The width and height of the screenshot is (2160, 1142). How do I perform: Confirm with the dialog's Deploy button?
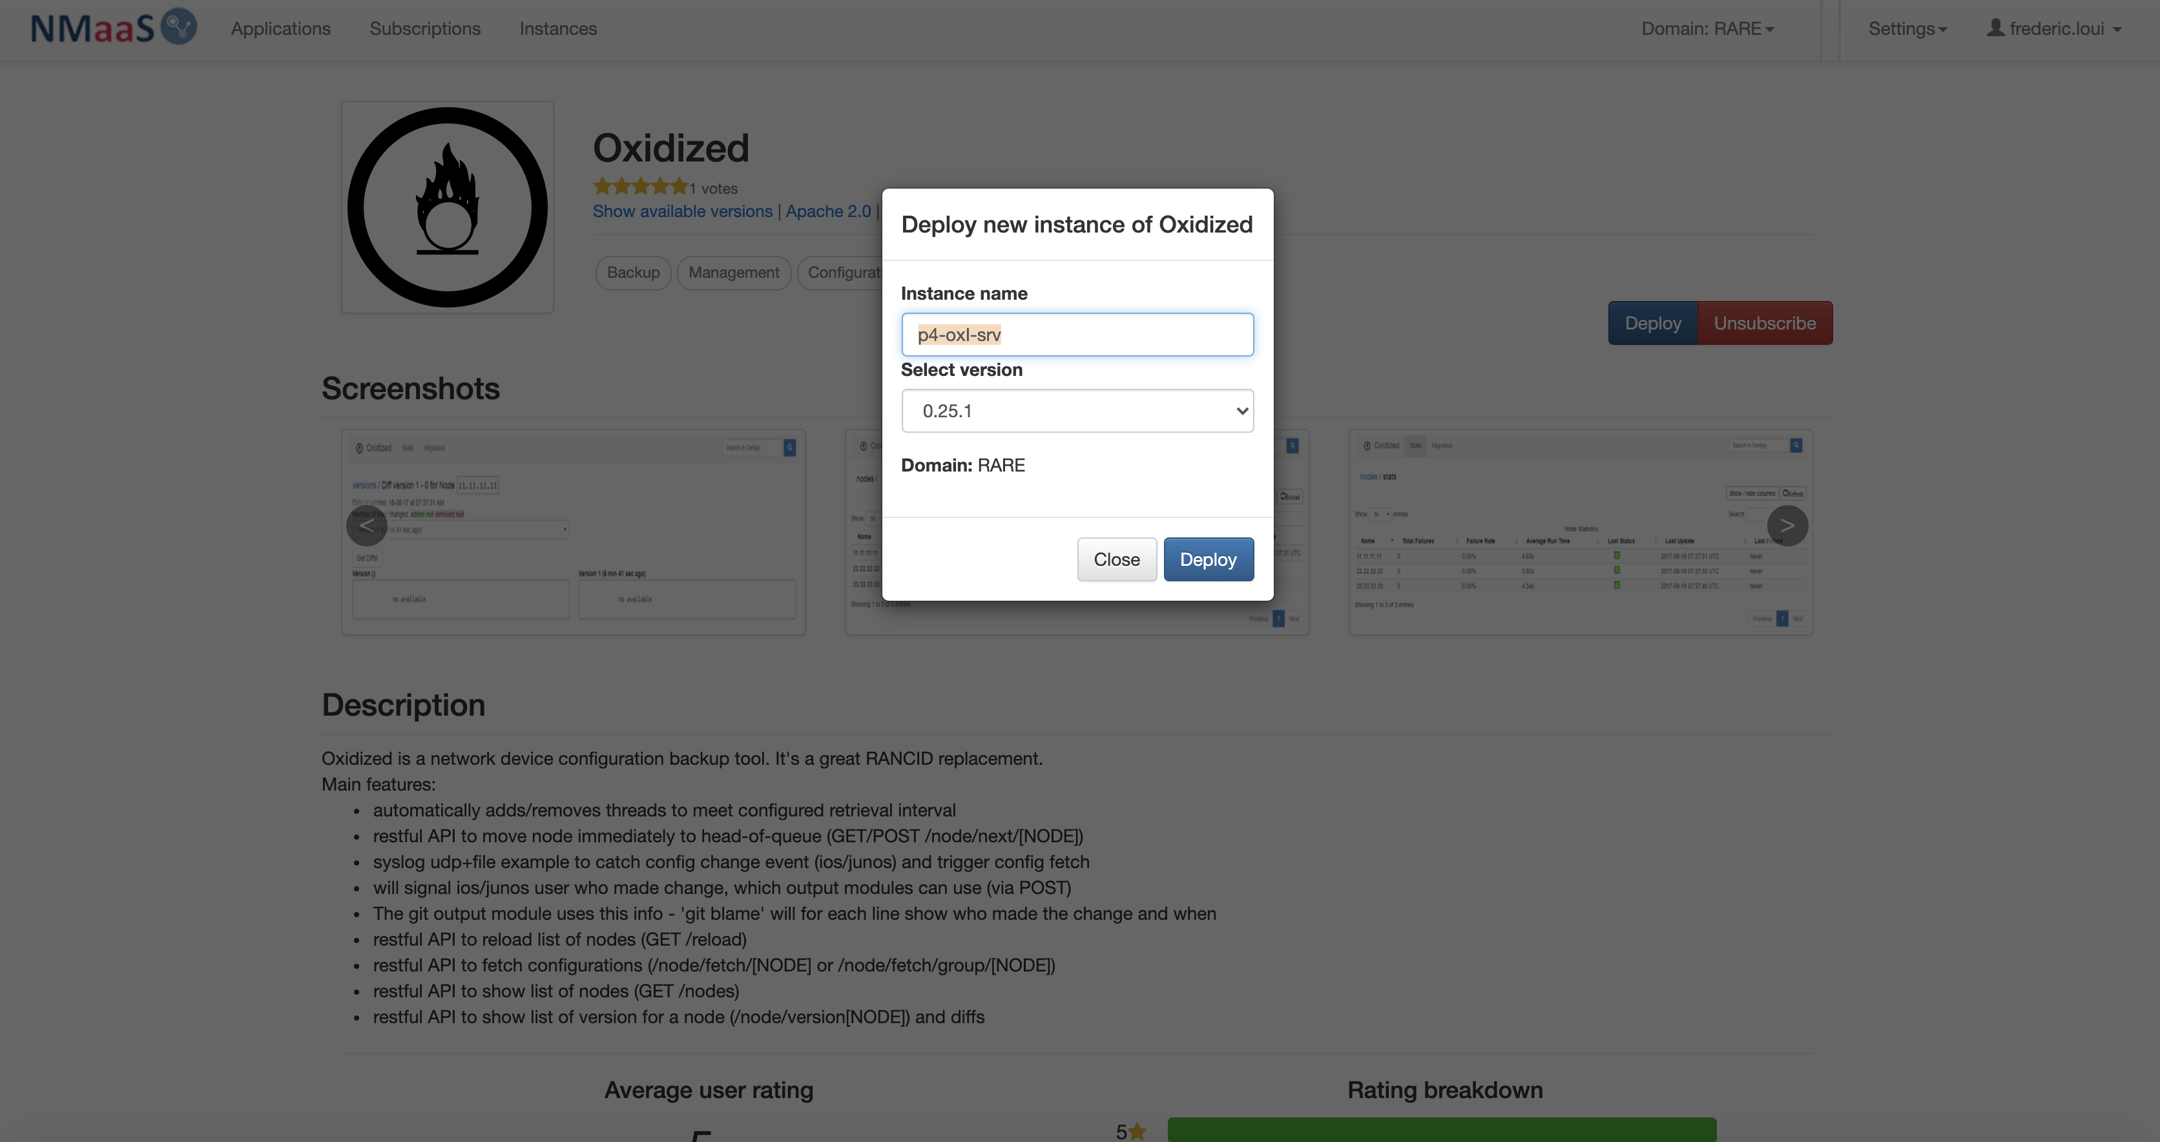(x=1209, y=559)
